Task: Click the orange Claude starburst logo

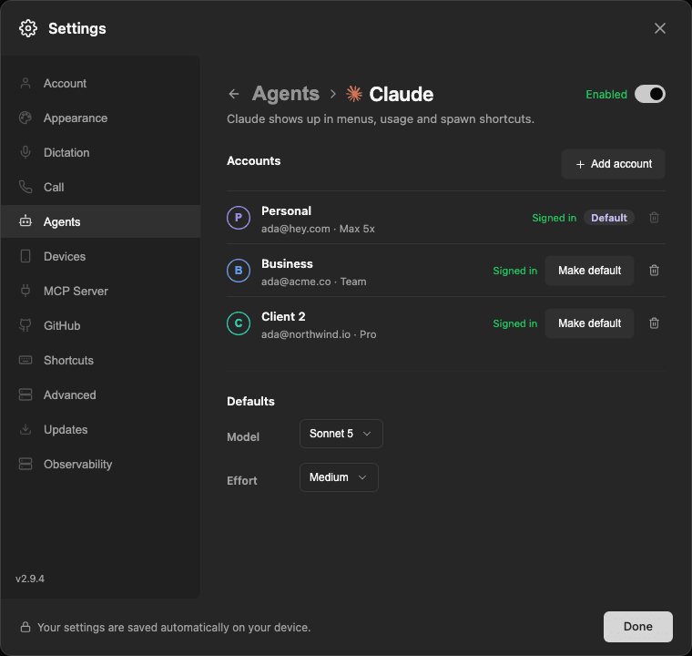Action: click(354, 94)
